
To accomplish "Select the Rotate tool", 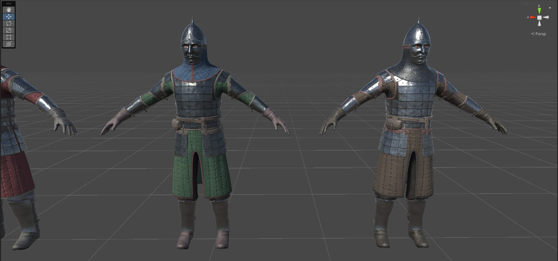I will 8,23.
